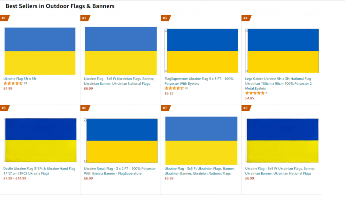Click the 26 reviews count link
The height and width of the screenshot is (197, 345).
[x=186, y=88]
